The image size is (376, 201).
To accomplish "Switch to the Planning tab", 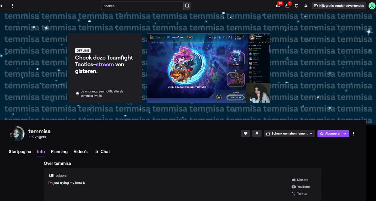I will click(x=59, y=151).
